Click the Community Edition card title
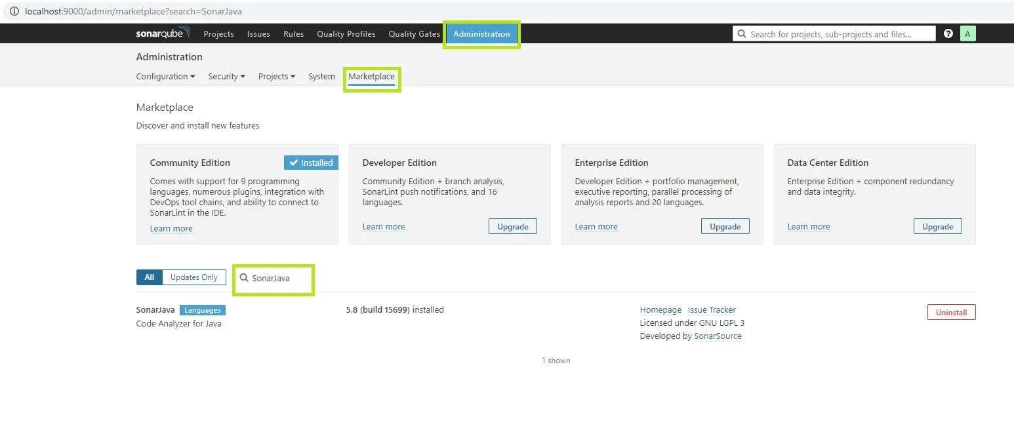 [x=190, y=163]
